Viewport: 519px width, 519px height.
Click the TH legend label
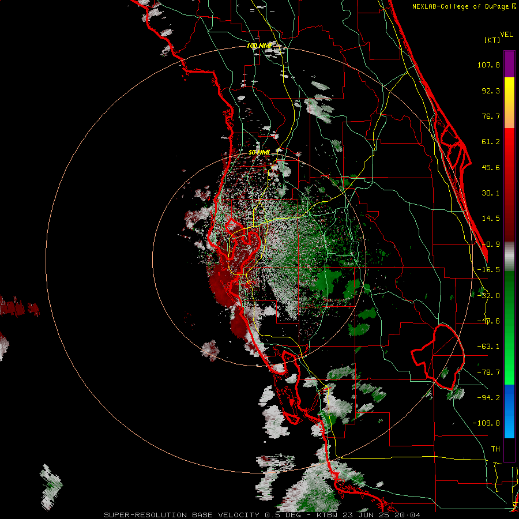(495, 449)
